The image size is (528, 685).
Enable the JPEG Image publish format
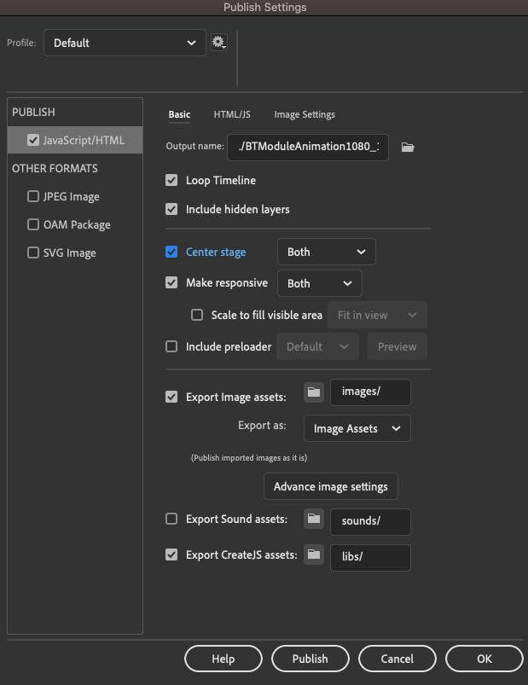(x=33, y=196)
